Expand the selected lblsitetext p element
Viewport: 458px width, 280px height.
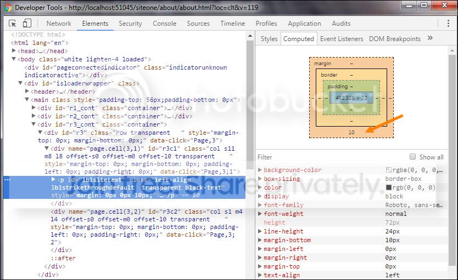point(53,179)
